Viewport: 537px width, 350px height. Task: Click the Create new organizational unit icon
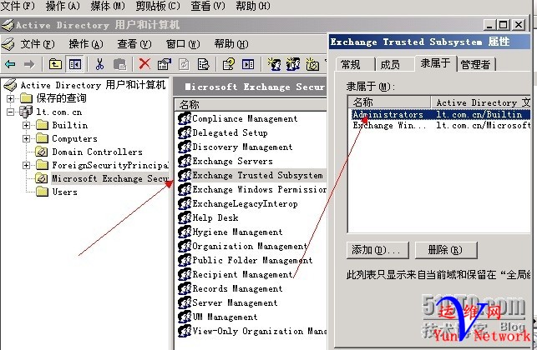312,64
